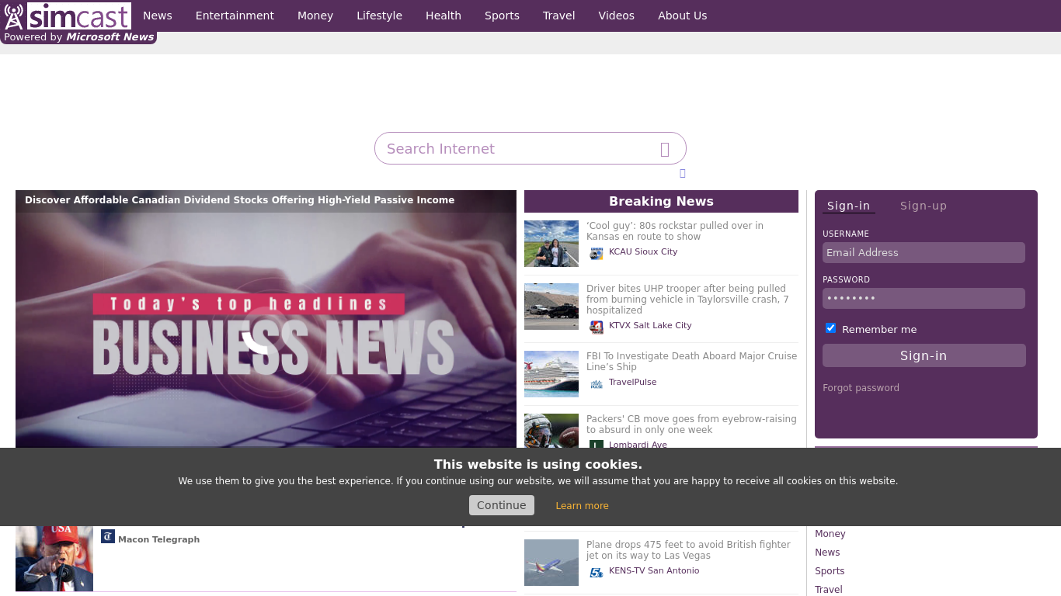
Task: Click the Lombardi Ave source logo
Action: click(x=596, y=444)
